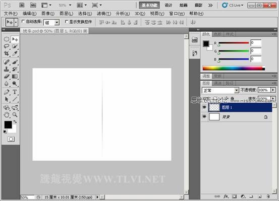The image size is (279, 201).
Task: Create new adjustment layer button
Action: (x=243, y=196)
